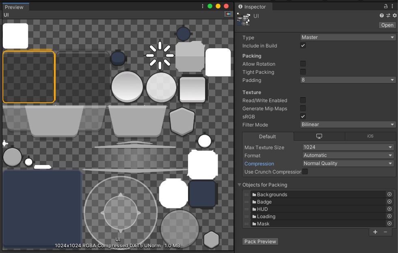Open the Type dropdown set to Master
The height and width of the screenshot is (253, 398).
[x=348, y=37]
